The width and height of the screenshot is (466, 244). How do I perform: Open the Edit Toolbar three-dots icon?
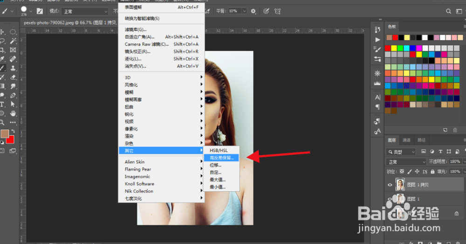(x=13, y=122)
